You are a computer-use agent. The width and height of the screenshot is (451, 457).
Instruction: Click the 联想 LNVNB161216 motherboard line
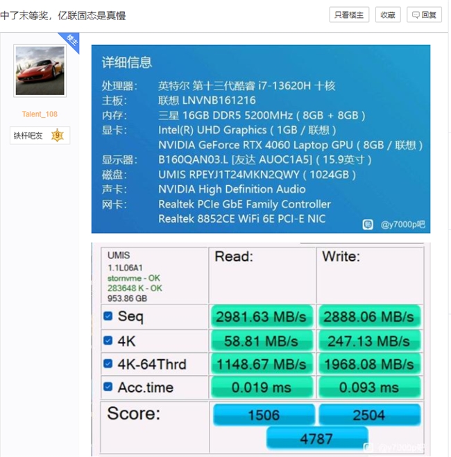click(x=207, y=101)
